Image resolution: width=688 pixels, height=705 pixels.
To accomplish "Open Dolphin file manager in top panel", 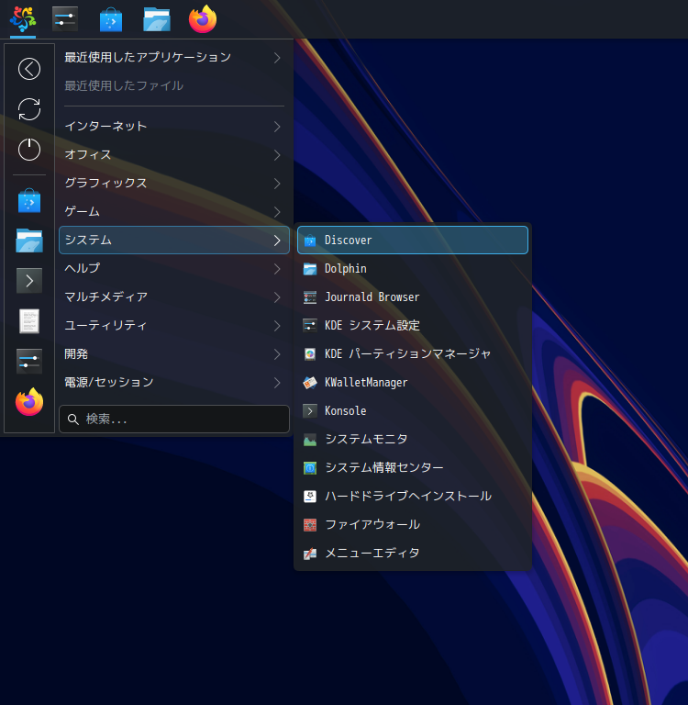I will [x=157, y=20].
